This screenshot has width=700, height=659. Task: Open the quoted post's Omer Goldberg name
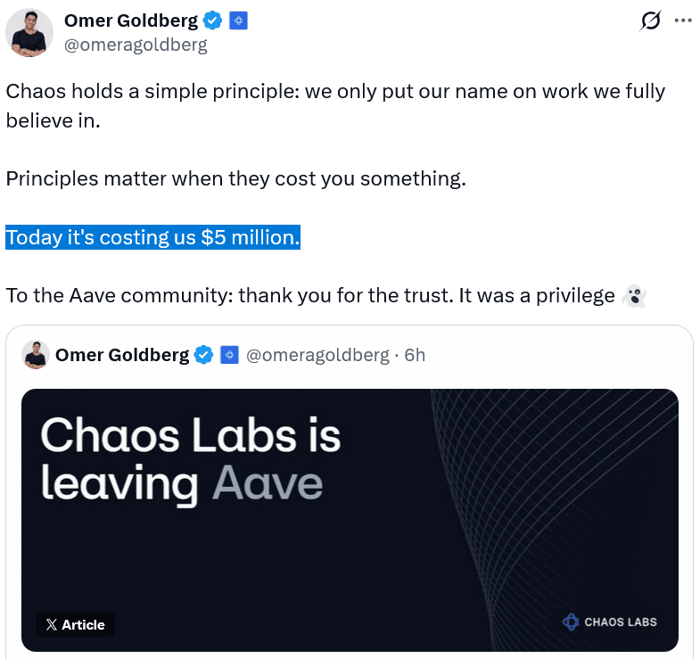121,355
